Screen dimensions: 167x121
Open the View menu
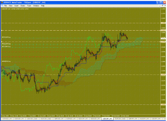10,6
